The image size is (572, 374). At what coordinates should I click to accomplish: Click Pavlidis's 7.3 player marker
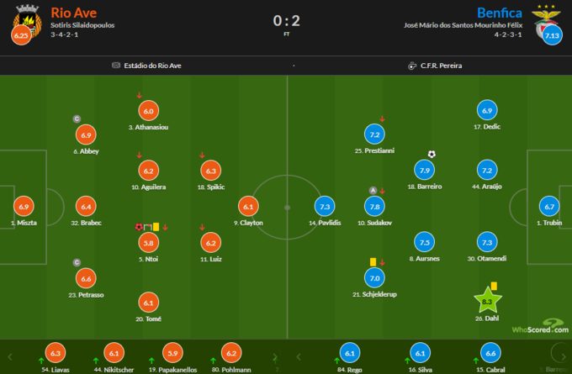(325, 207)
